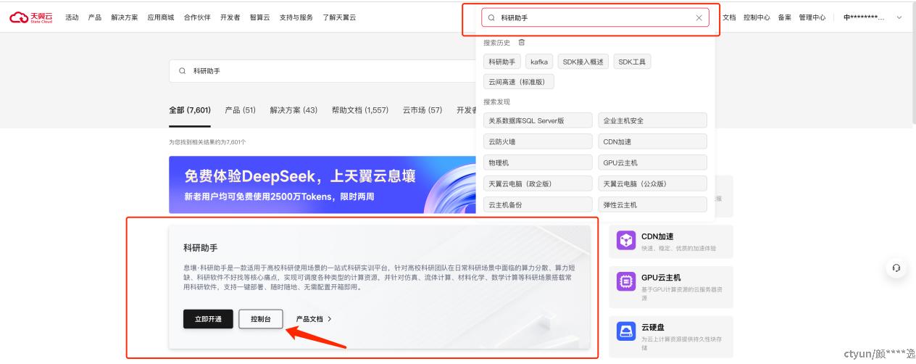The image size is (916, 364).
Task: Open 备案 in top bar
Action: [x=785, y=17]
